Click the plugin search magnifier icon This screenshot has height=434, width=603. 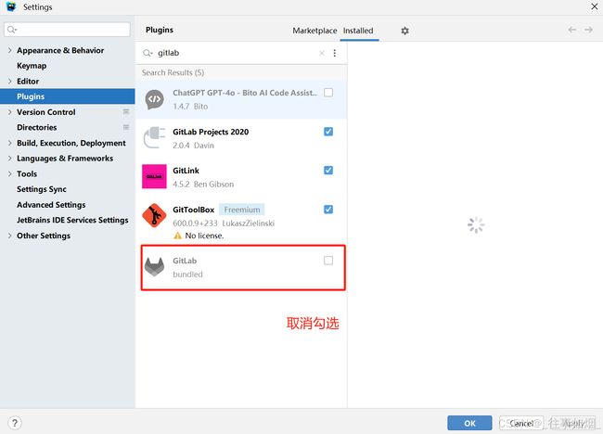click(x=148, y=53)
